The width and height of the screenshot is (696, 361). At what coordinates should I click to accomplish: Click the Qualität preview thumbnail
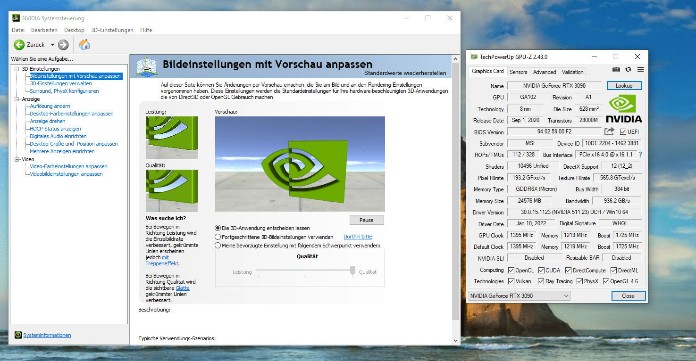tap(172, 191)
